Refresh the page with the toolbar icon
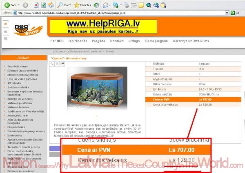This screenshot has width=245, height=173. (44, 5)
